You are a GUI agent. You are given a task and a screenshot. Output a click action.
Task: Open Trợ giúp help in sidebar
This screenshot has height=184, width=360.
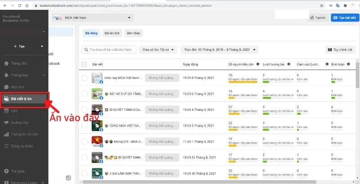coord(18,171)
